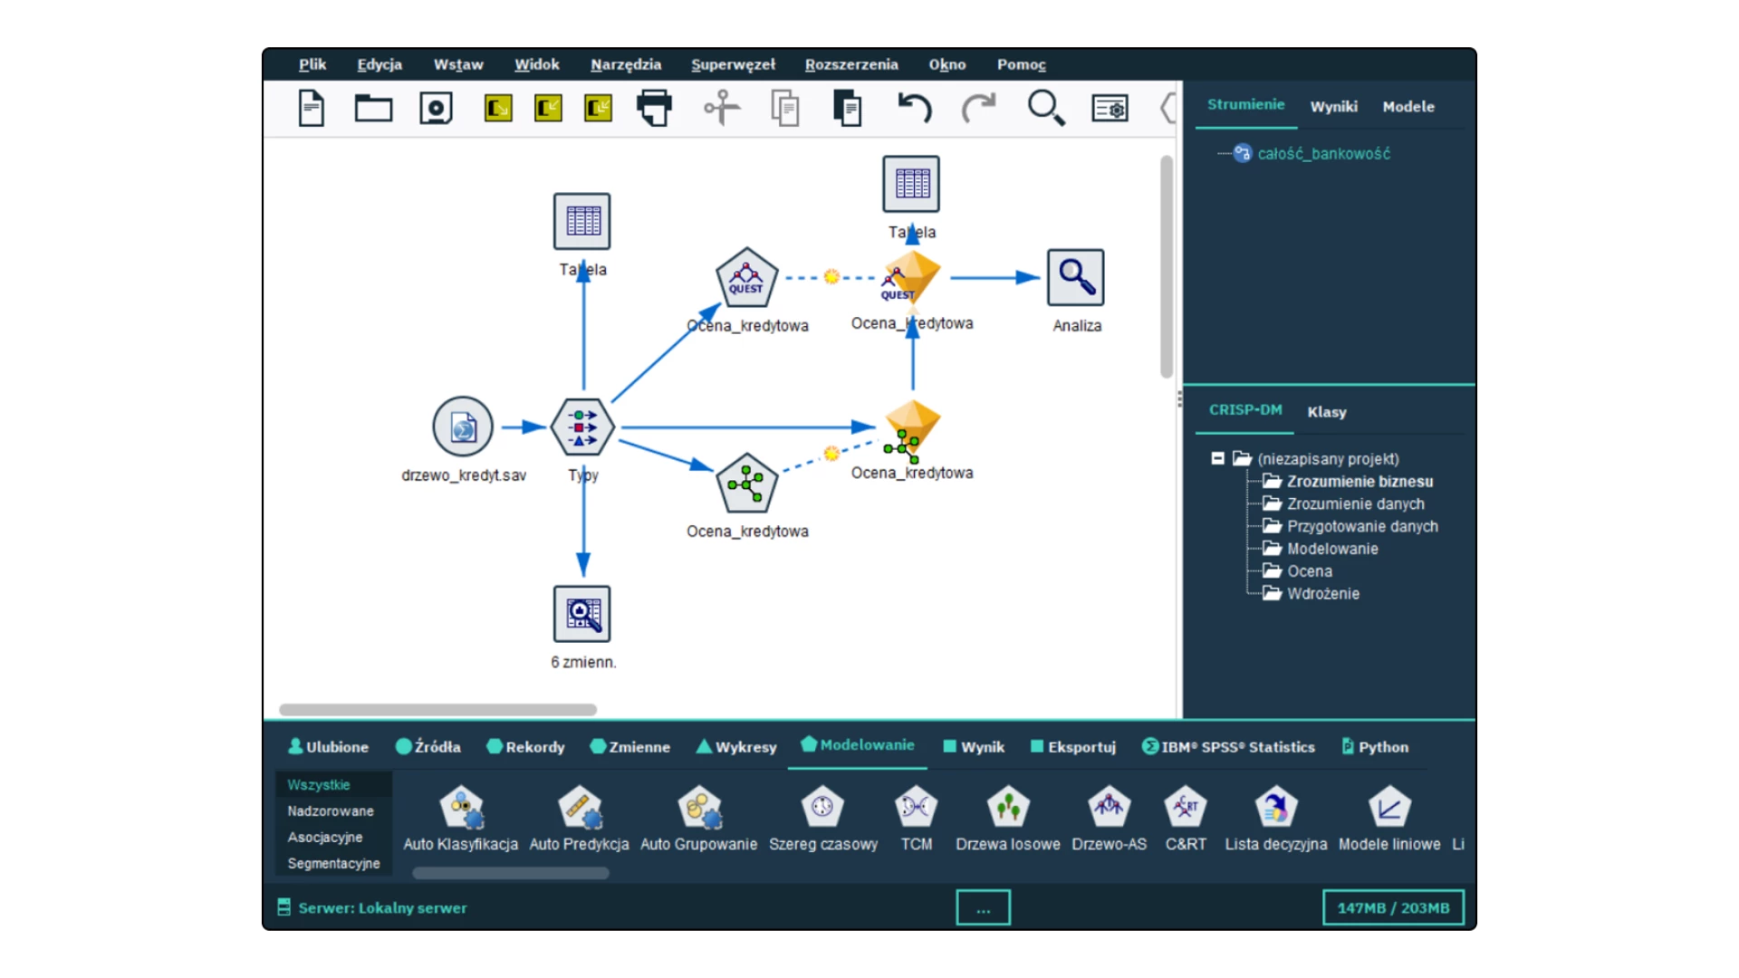The height and width of the screenshot is (978, 1739).
Task: Click the canvas horizontal scrollbar
Action: click(437, 710)
